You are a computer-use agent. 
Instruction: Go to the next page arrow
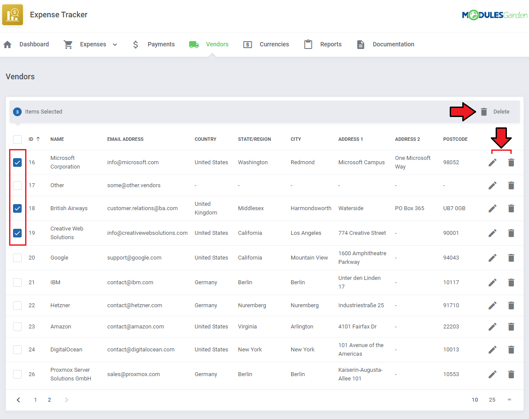pyautogui.click(x=66, y=400)
